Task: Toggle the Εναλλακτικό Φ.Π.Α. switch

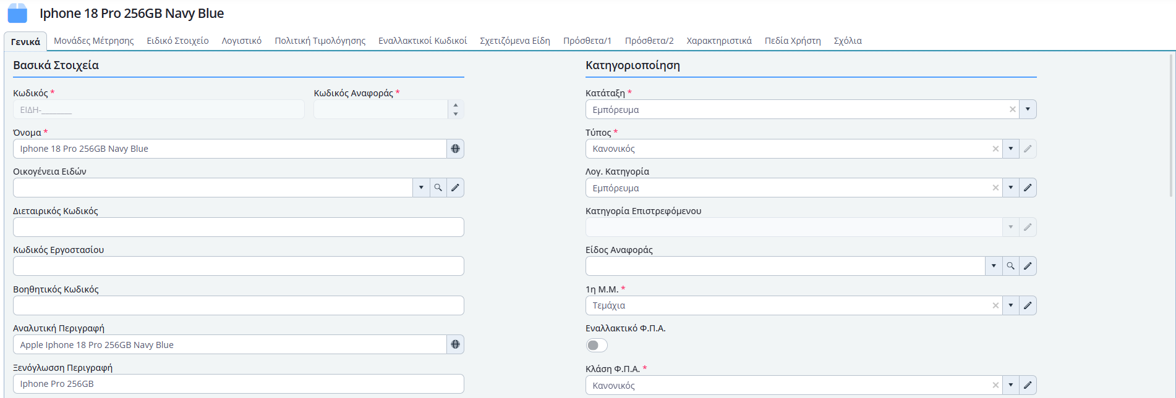Action: pyautogui.click(x=597, y=345)
